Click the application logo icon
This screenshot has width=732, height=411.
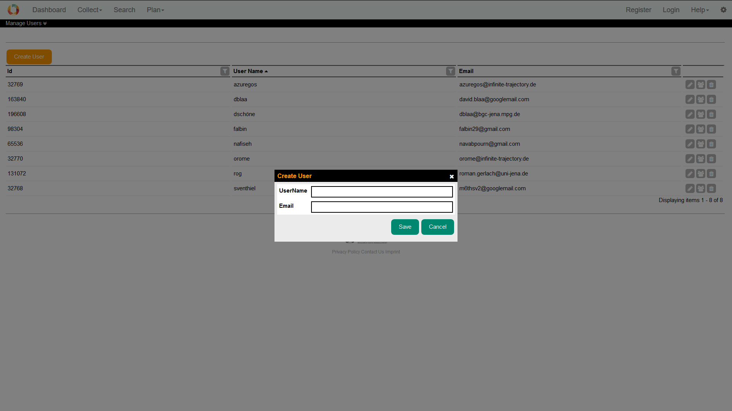[13, 10]
